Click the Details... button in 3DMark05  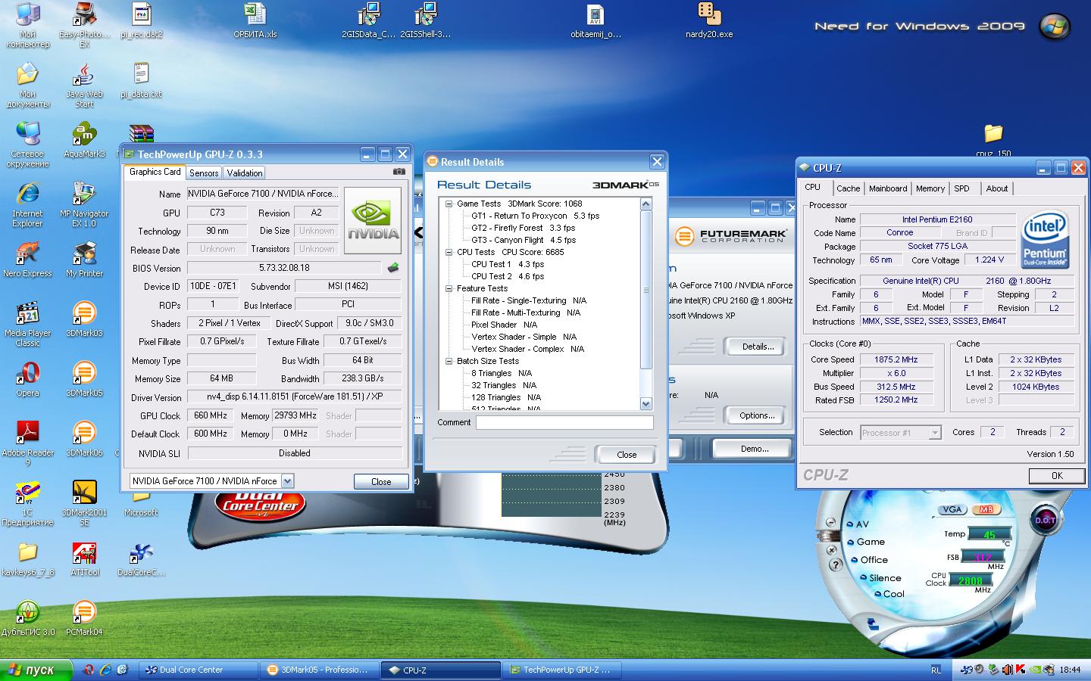[758, 347]
